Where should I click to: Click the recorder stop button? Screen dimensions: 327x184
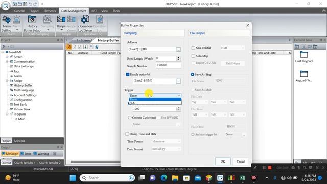coord(270,168)
